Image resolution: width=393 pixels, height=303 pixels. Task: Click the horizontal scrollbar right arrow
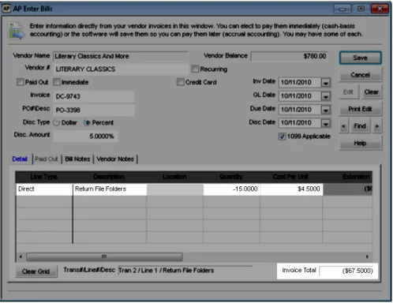(x=367, y=256)
